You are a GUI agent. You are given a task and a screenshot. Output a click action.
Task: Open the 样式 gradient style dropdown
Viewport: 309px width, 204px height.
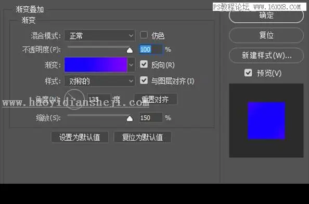100,81
